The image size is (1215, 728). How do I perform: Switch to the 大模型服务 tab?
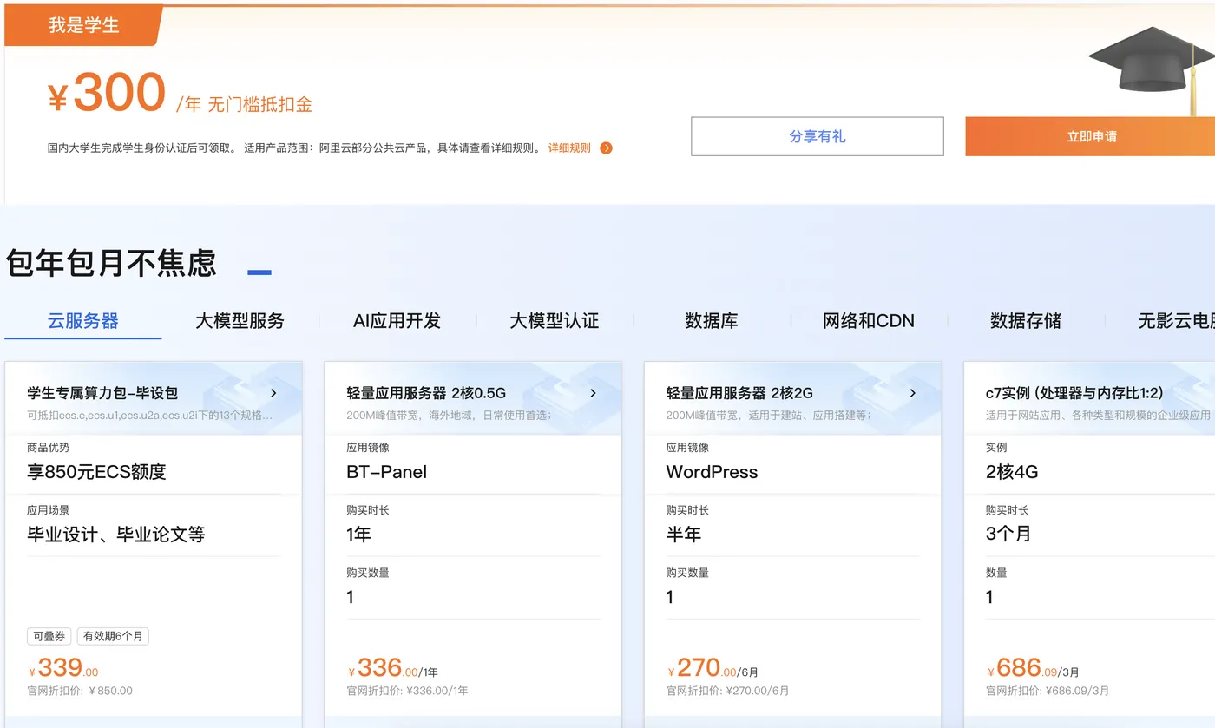coord(240,320)
